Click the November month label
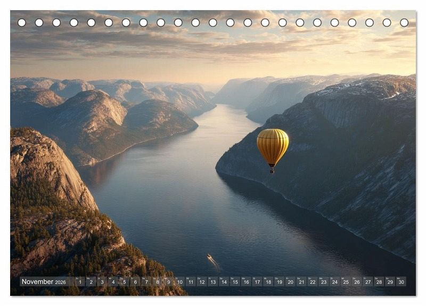The height and width of the screenshot is (306, 426). point(37,282)
